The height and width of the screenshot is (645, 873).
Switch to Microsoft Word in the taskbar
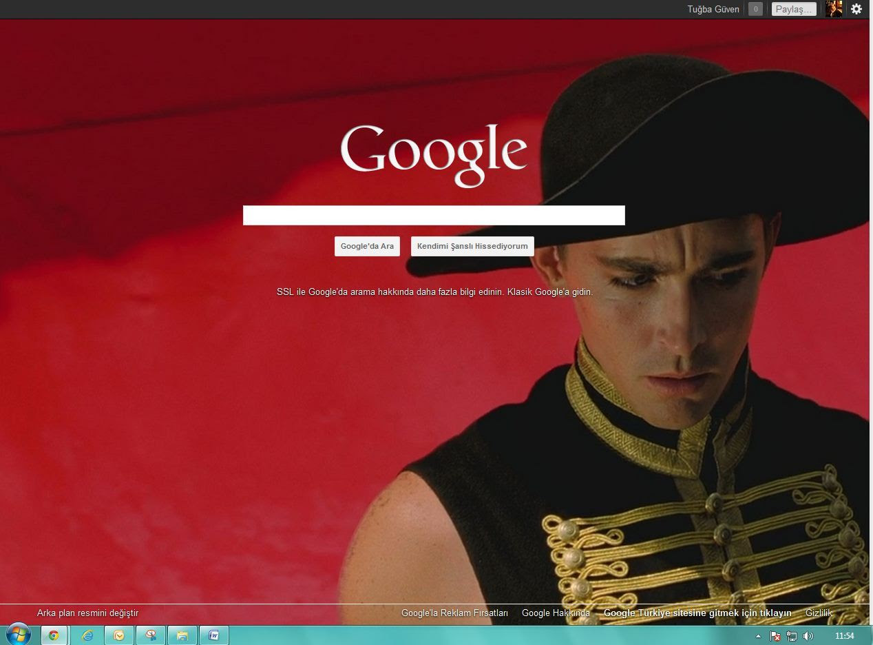214,635
